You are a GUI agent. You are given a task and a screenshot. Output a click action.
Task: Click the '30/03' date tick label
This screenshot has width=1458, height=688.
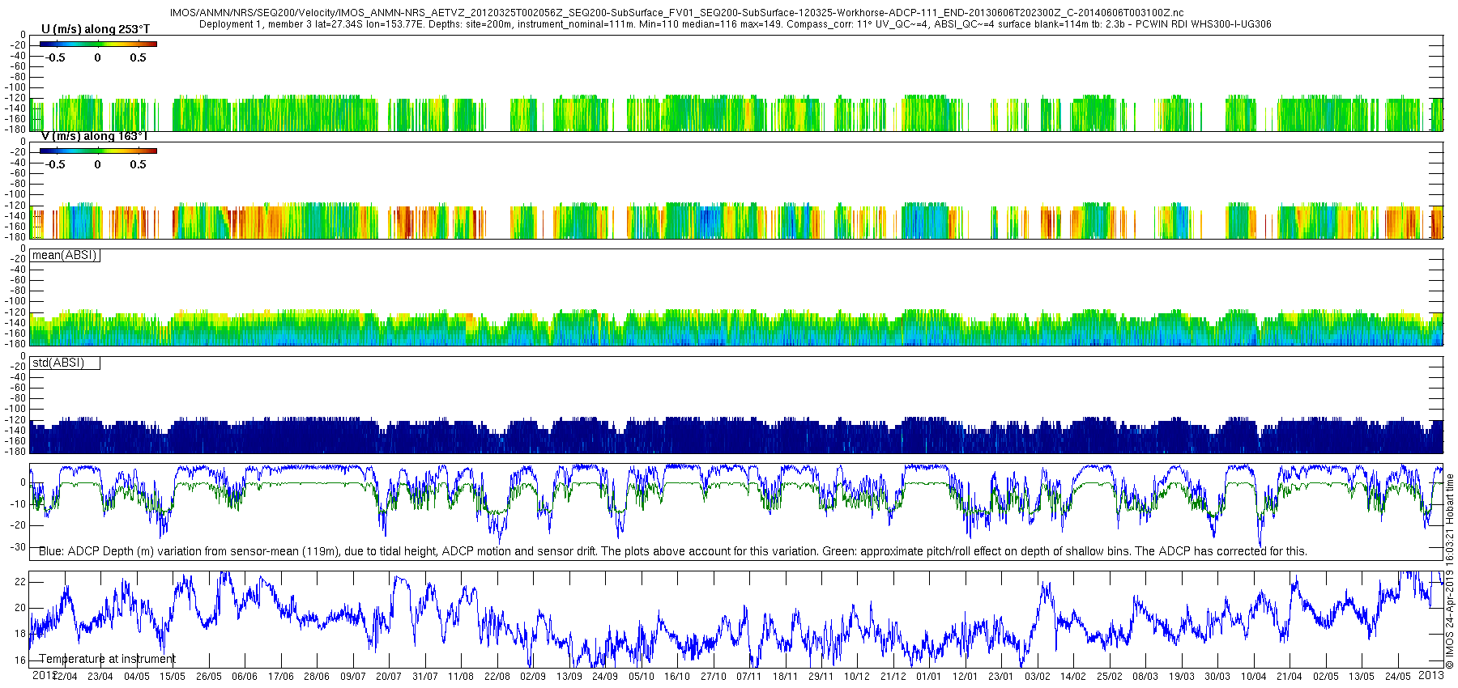pyautogui.click(x=1217, y=677)
